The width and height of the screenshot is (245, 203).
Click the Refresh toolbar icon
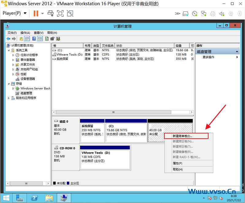[x=47, y=39]
